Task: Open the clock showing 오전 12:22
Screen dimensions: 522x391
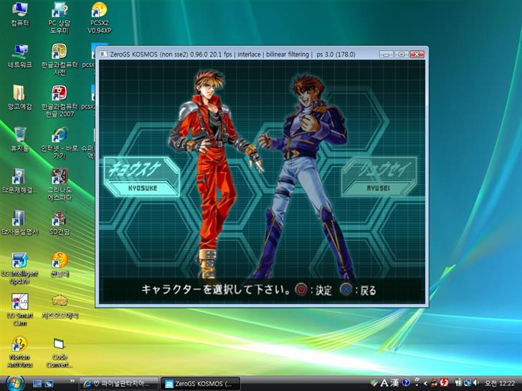Action: [x=500, y=383]
